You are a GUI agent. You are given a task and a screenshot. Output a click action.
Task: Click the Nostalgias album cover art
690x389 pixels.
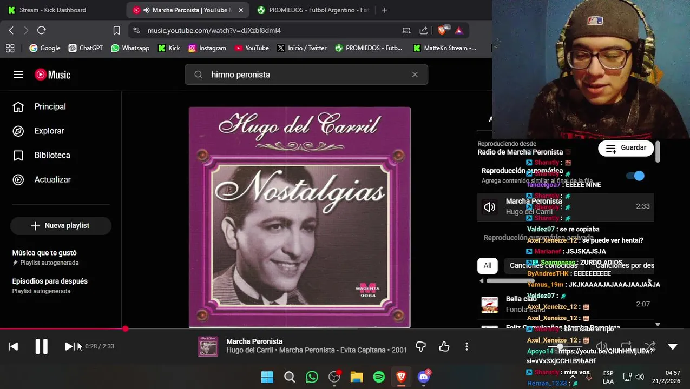(x=299, y=217)
